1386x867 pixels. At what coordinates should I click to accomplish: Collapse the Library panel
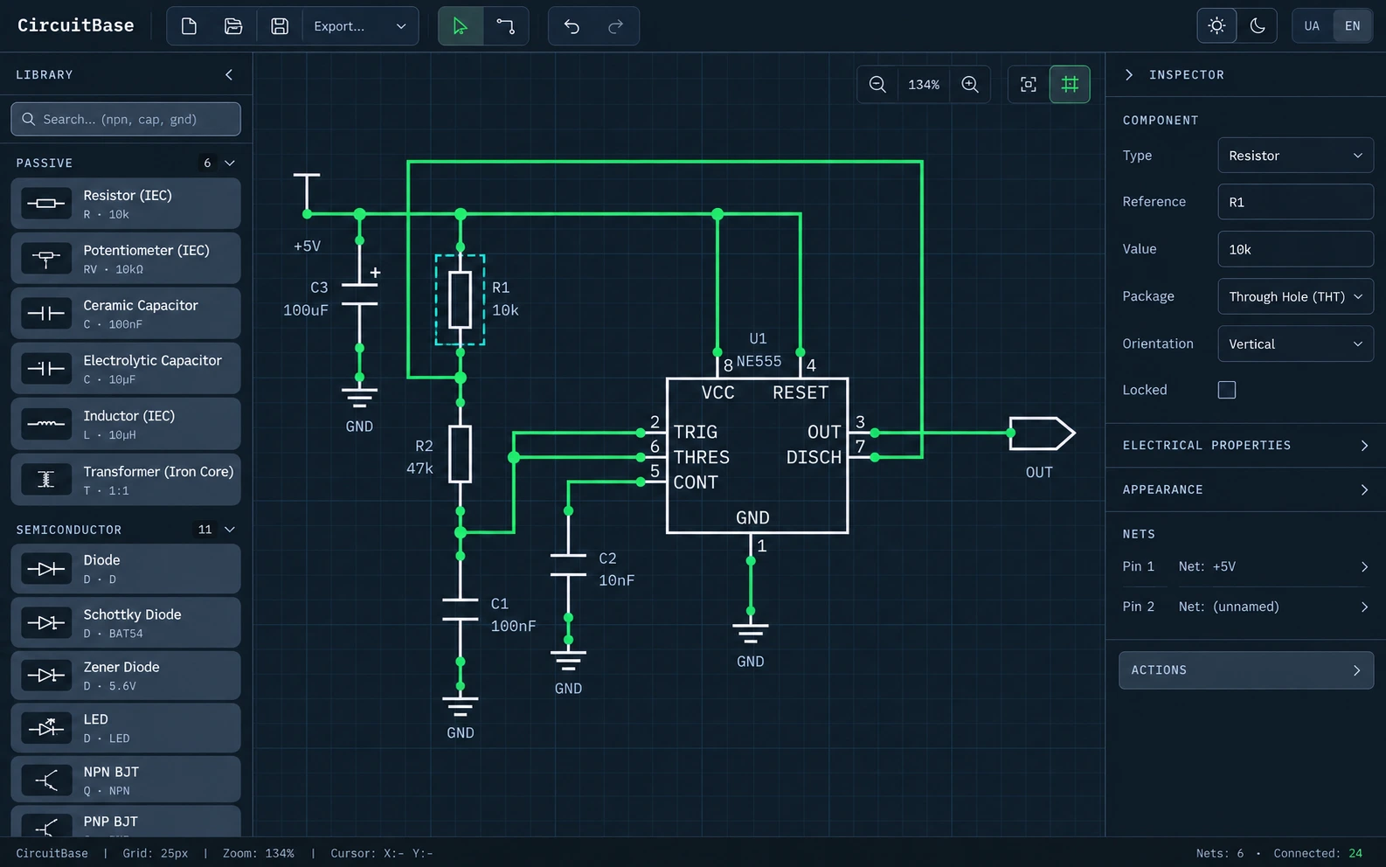tap(229, 75)
